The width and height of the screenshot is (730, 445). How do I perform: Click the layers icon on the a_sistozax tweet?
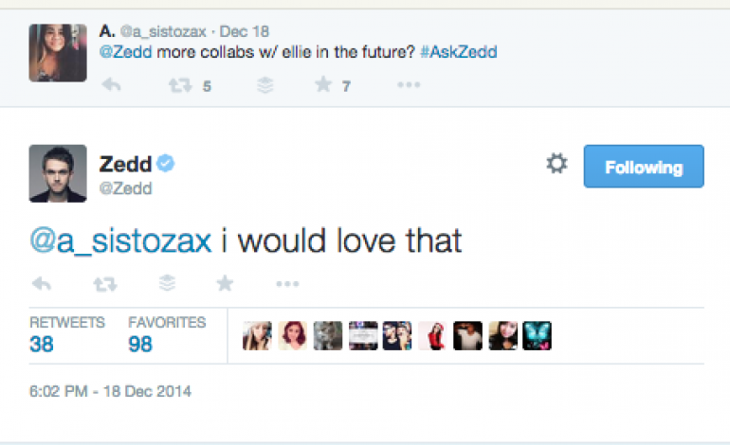click(x=265, y=86)
